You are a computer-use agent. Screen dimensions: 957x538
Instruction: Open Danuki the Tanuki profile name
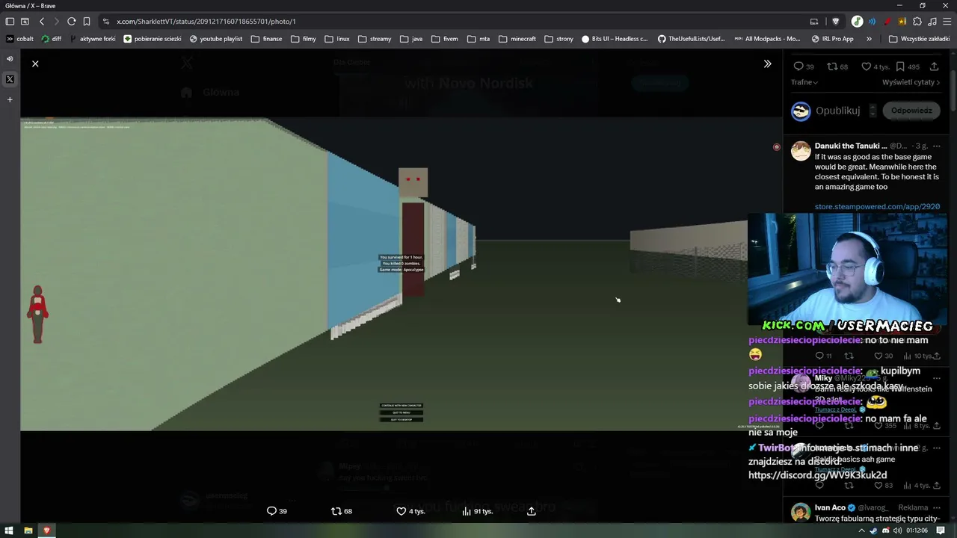851,146
